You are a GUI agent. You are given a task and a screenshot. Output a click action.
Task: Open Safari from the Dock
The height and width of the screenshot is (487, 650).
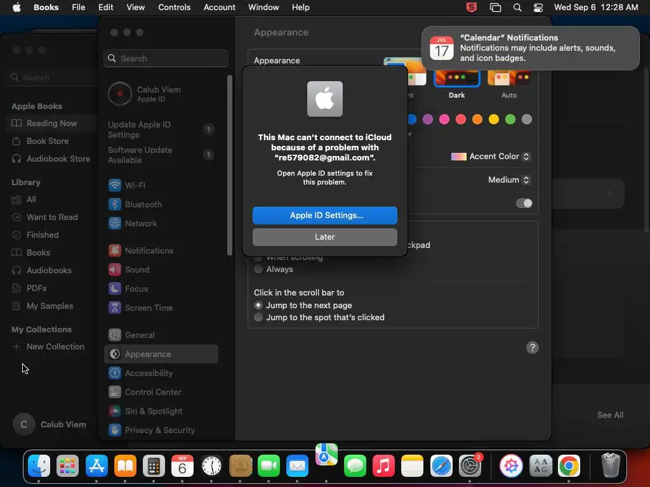coord(441,466)
